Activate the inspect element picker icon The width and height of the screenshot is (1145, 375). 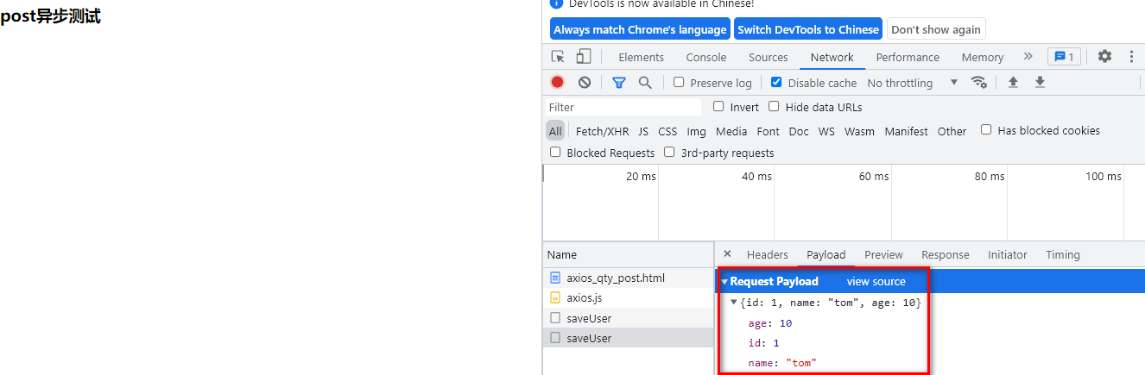click(x=559, y=57)
